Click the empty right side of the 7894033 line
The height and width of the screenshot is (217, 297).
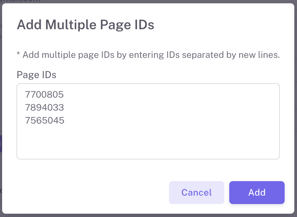[x=181, y=108]
